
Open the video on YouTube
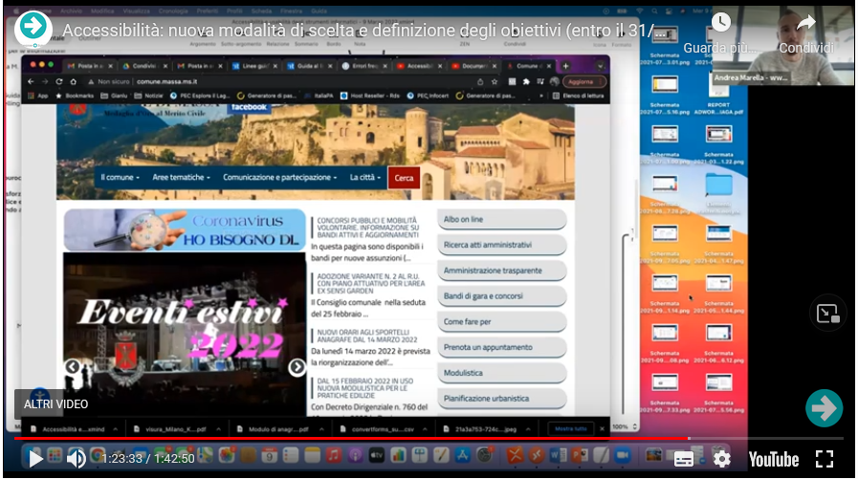click(773, 459)
